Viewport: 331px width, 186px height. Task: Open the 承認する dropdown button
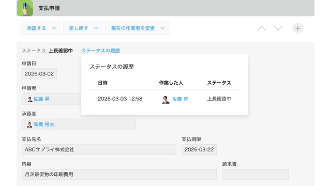tap(40, 28)
